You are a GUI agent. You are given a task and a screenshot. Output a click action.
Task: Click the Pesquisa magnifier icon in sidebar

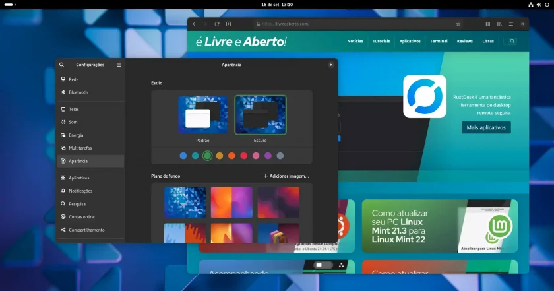[63, 204]
